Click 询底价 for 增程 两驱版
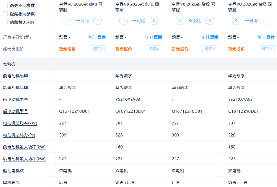 click(210, 49)
